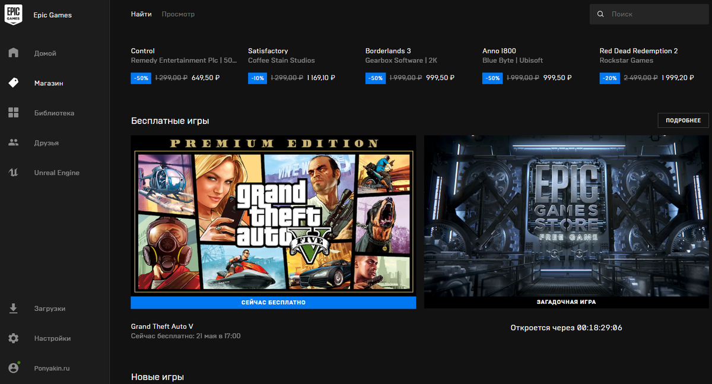The width and height of the screenshot is (712, 384).
Task: Click the Downloads arrow icon
Action: [14, 309]
